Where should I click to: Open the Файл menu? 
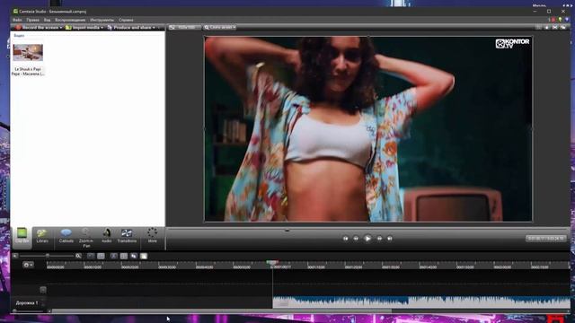17,20
